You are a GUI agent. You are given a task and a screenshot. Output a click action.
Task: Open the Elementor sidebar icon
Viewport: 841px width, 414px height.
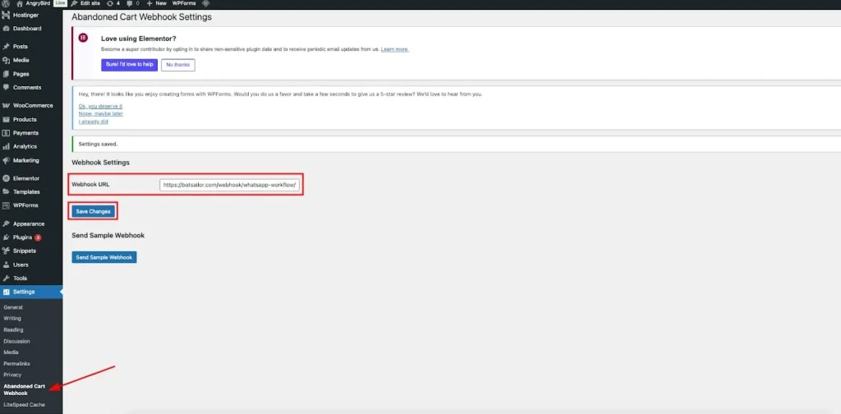[x=6, y=178]
